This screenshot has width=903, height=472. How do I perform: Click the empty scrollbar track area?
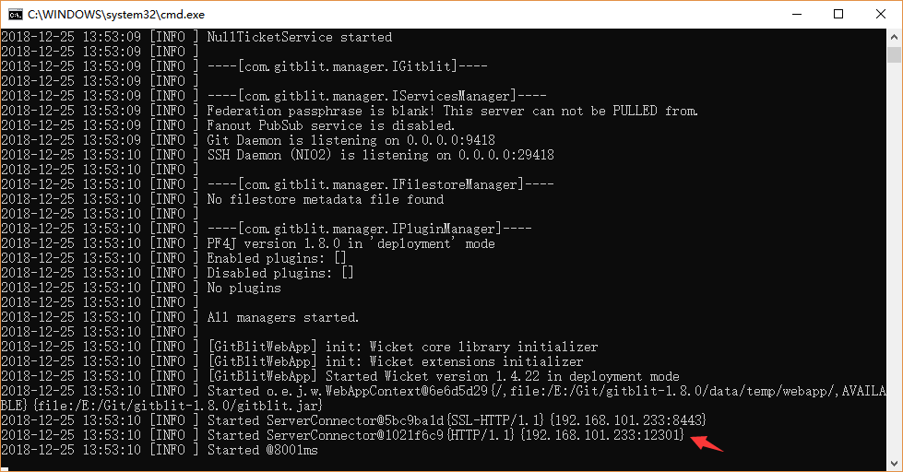[894, 259]
